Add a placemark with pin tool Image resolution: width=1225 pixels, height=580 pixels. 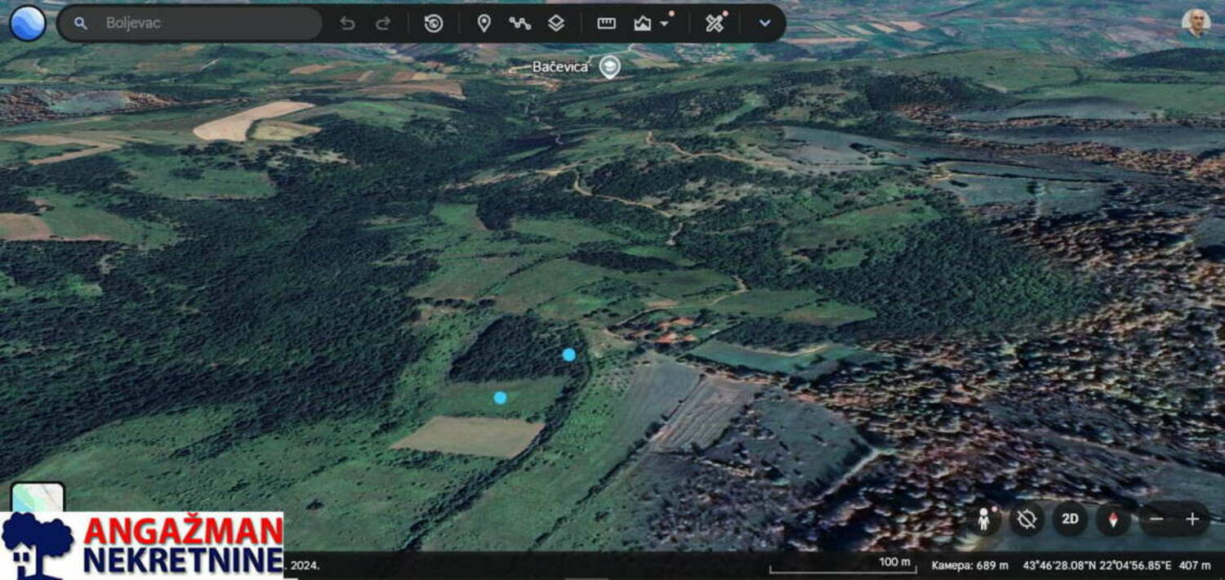483,23
